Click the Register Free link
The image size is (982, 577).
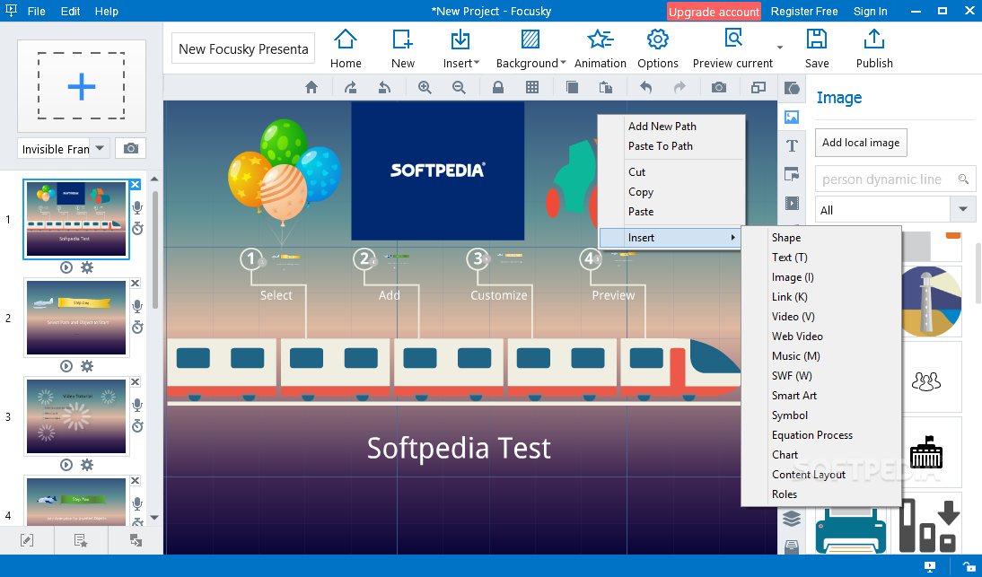point(804,12)
